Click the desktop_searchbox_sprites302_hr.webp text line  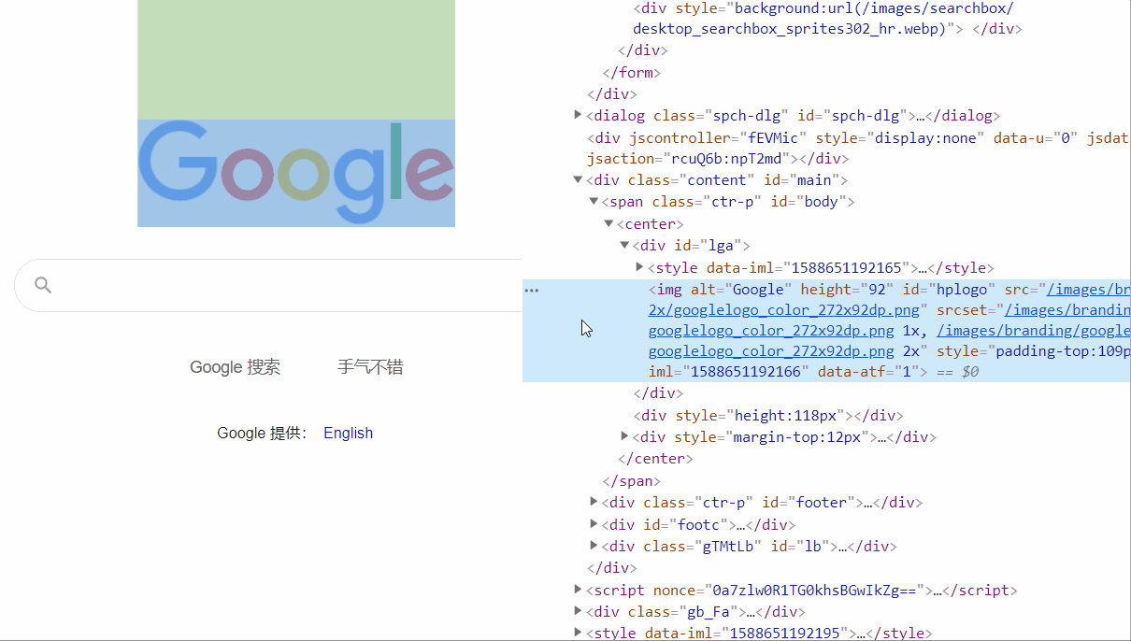click(827, 29)
